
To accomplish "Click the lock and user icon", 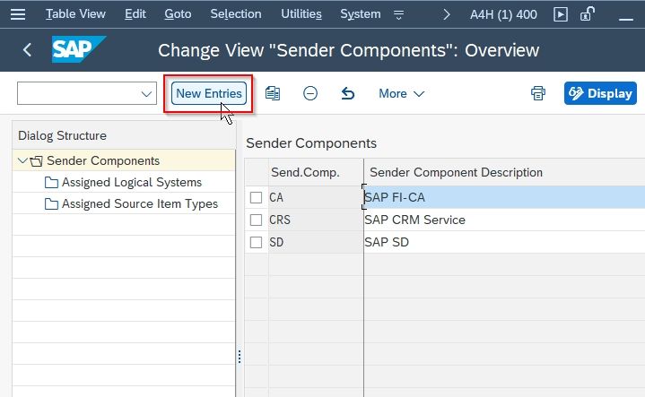I will [x=587, y=14].
